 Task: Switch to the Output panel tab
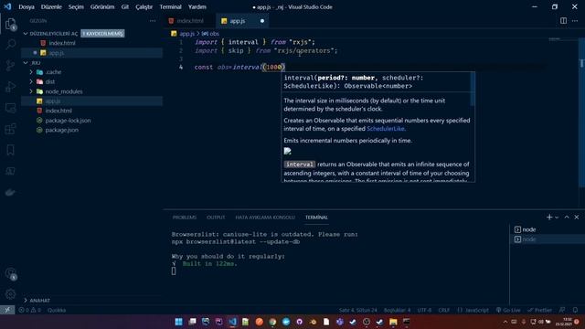[x=216, y=218]
